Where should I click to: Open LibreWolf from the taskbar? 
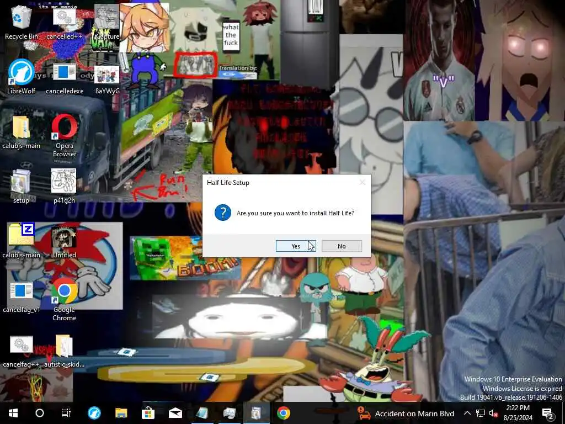[x=94, y=413]
